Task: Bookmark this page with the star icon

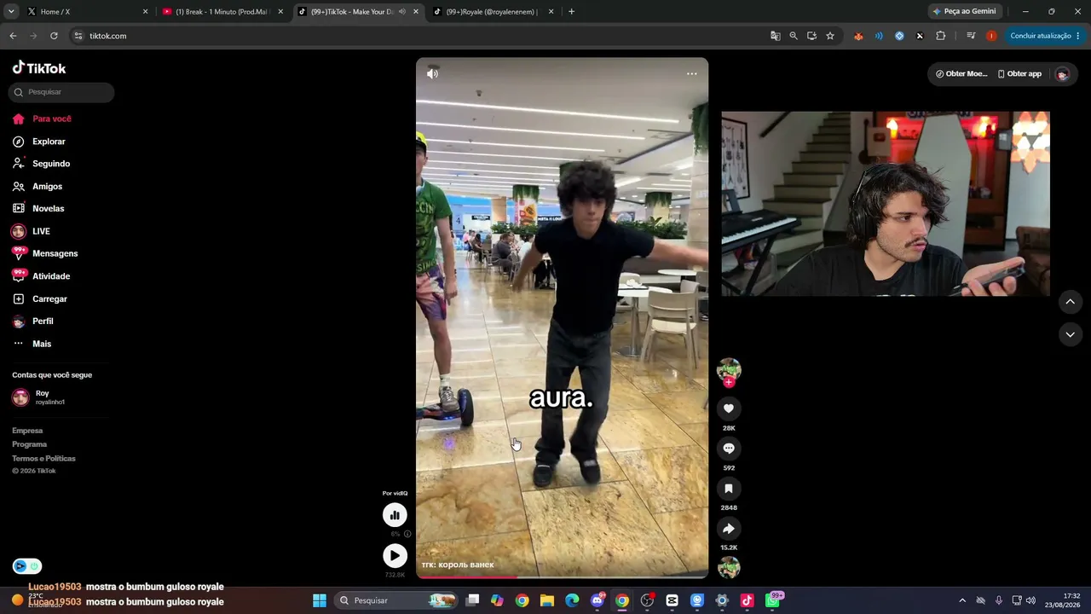Action: click(x=830, y=36)
